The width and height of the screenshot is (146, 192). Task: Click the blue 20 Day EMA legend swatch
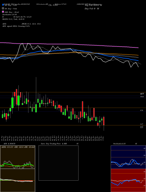pyautogui.click(x=3, y=5)
